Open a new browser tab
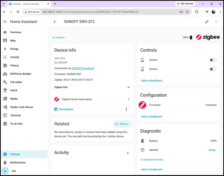224x176 pixels. 55,4
